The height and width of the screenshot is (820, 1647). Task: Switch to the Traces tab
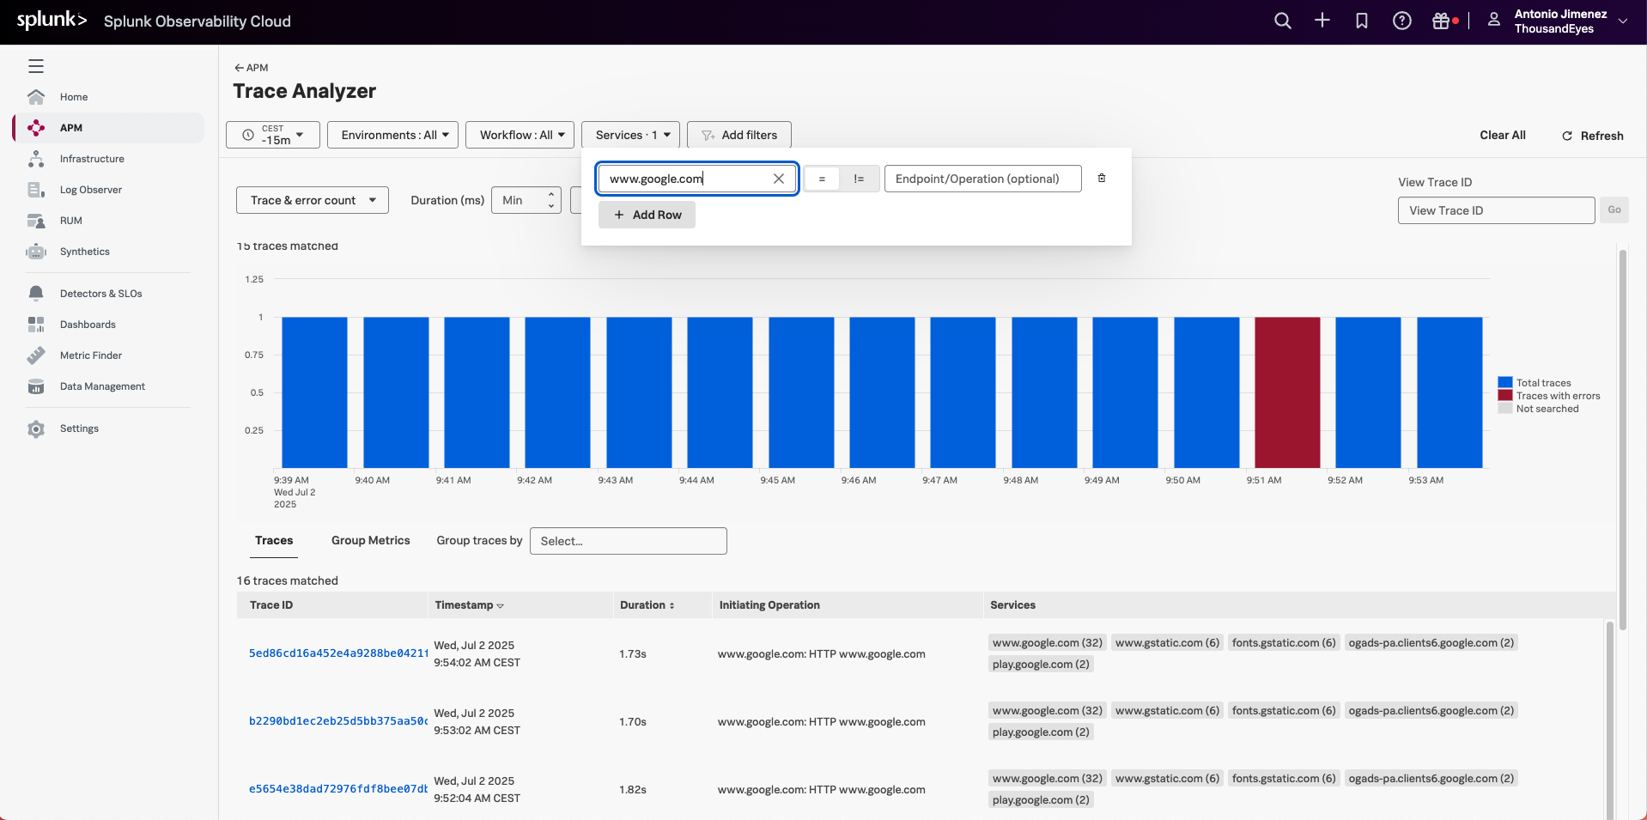coord(274,540)
